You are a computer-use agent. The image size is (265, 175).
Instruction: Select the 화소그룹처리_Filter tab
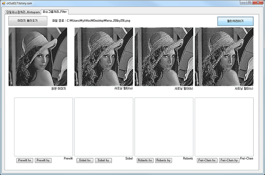(x=54, y=12)
